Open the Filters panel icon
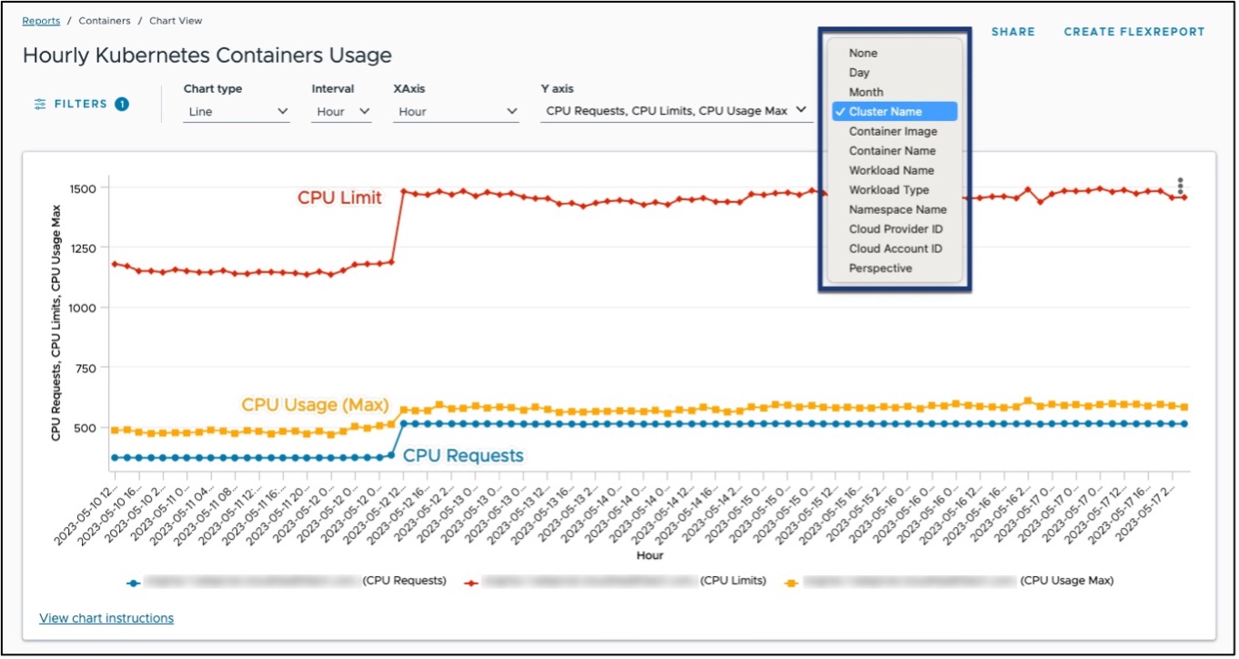This screenshot has width=1239, height=659. (40, 103)
